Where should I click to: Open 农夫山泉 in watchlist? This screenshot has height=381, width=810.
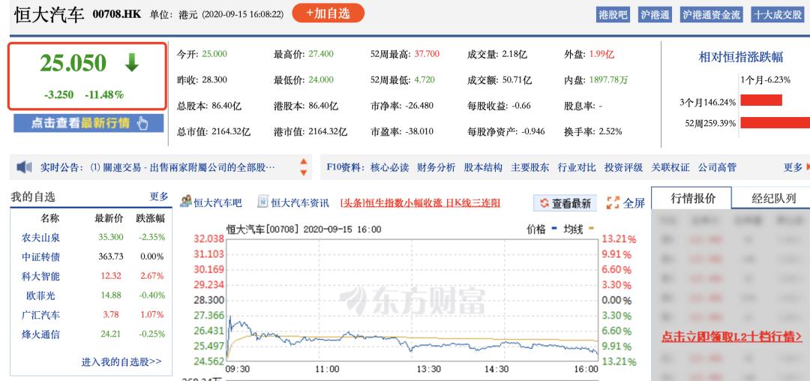click(40, 238)
